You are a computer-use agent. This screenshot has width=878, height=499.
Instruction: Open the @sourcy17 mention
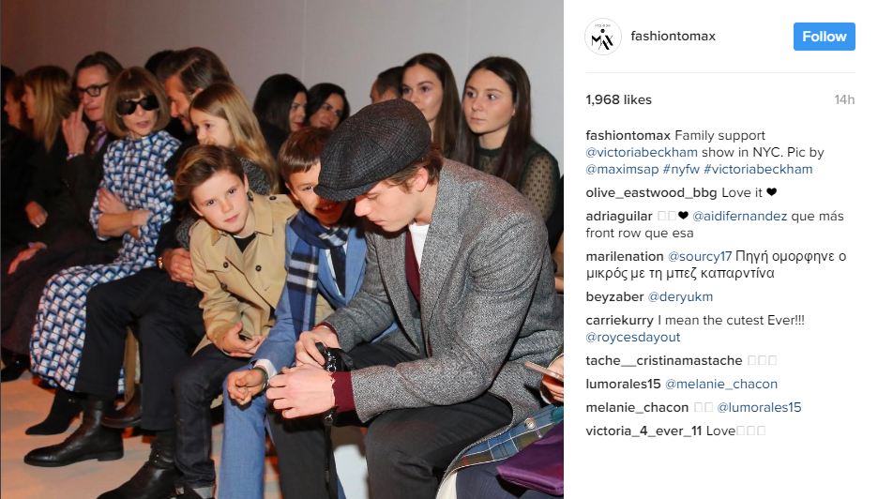[700, 256]
